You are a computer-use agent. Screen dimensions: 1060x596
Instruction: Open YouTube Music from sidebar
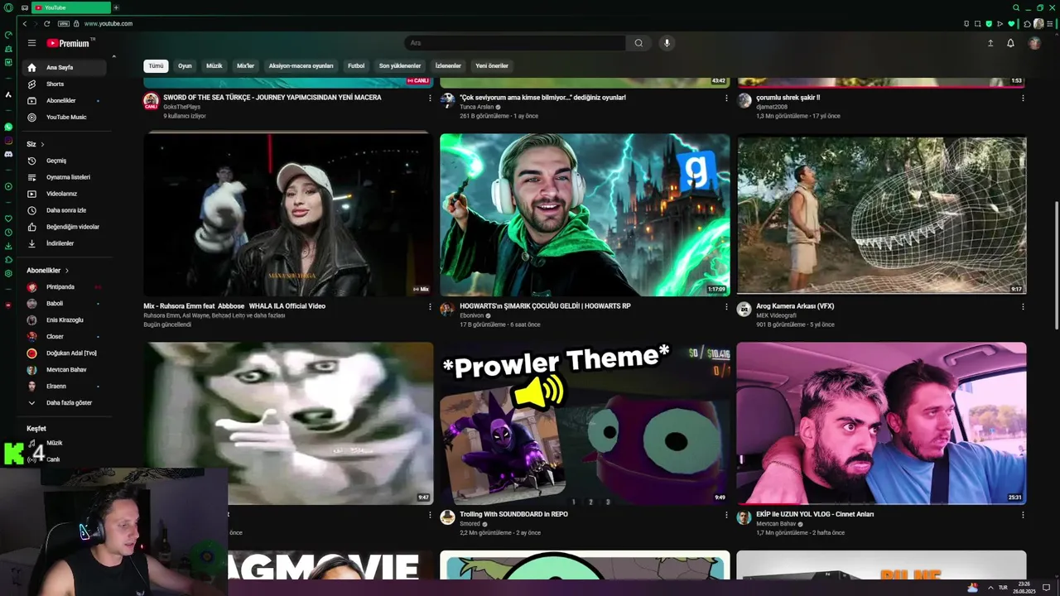point(65,117)
